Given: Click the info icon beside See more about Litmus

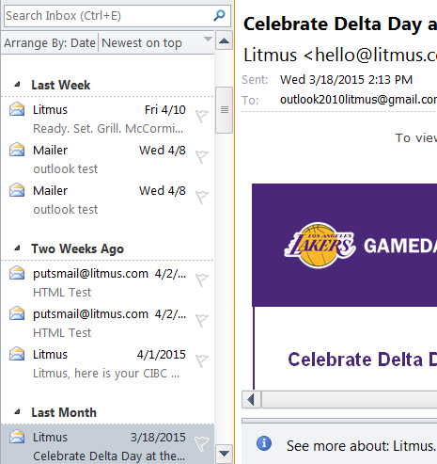Looking at the screenshot, I should 264,443.
